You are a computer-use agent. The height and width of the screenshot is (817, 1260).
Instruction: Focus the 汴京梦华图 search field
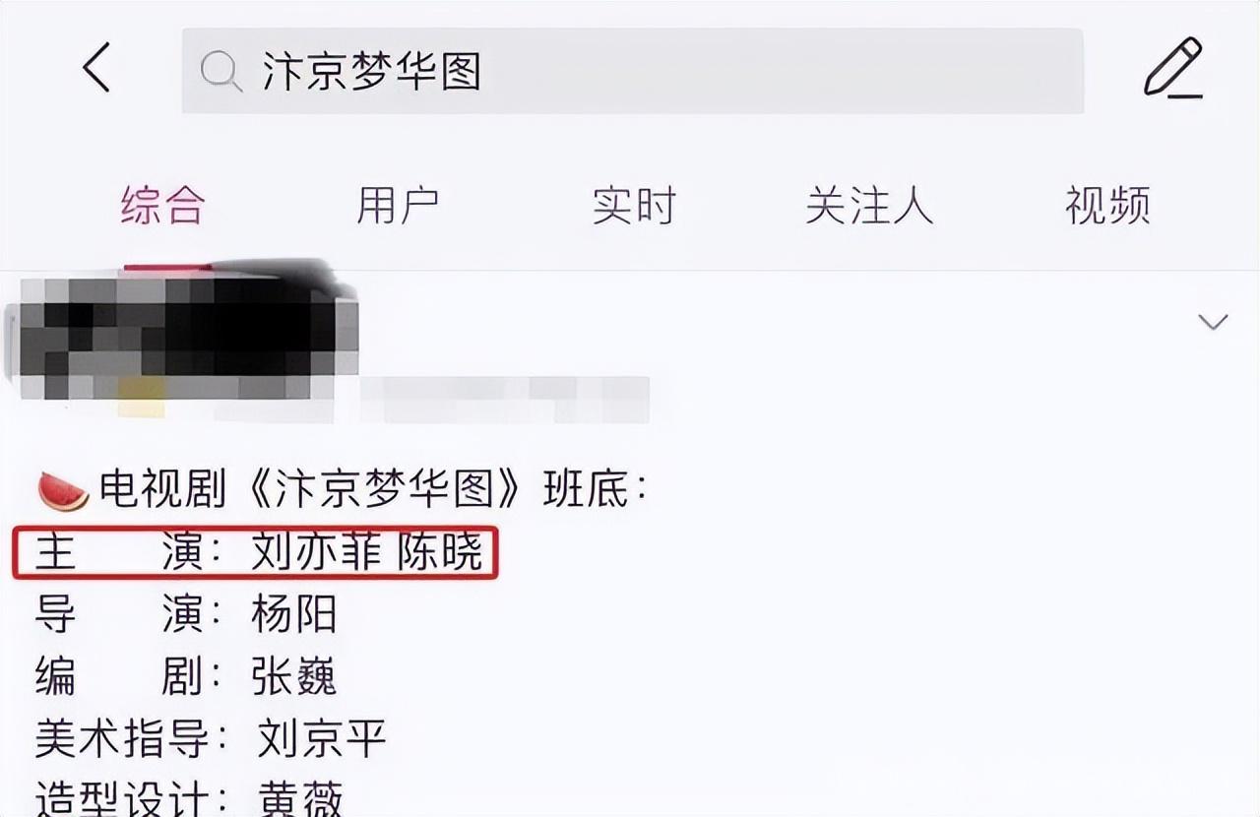pyautogui.click(x=632, y=71)
